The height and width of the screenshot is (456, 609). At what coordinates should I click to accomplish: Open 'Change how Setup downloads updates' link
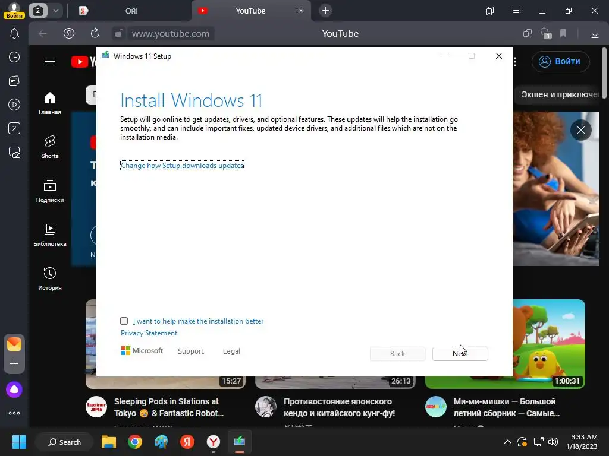coord(182,166)
